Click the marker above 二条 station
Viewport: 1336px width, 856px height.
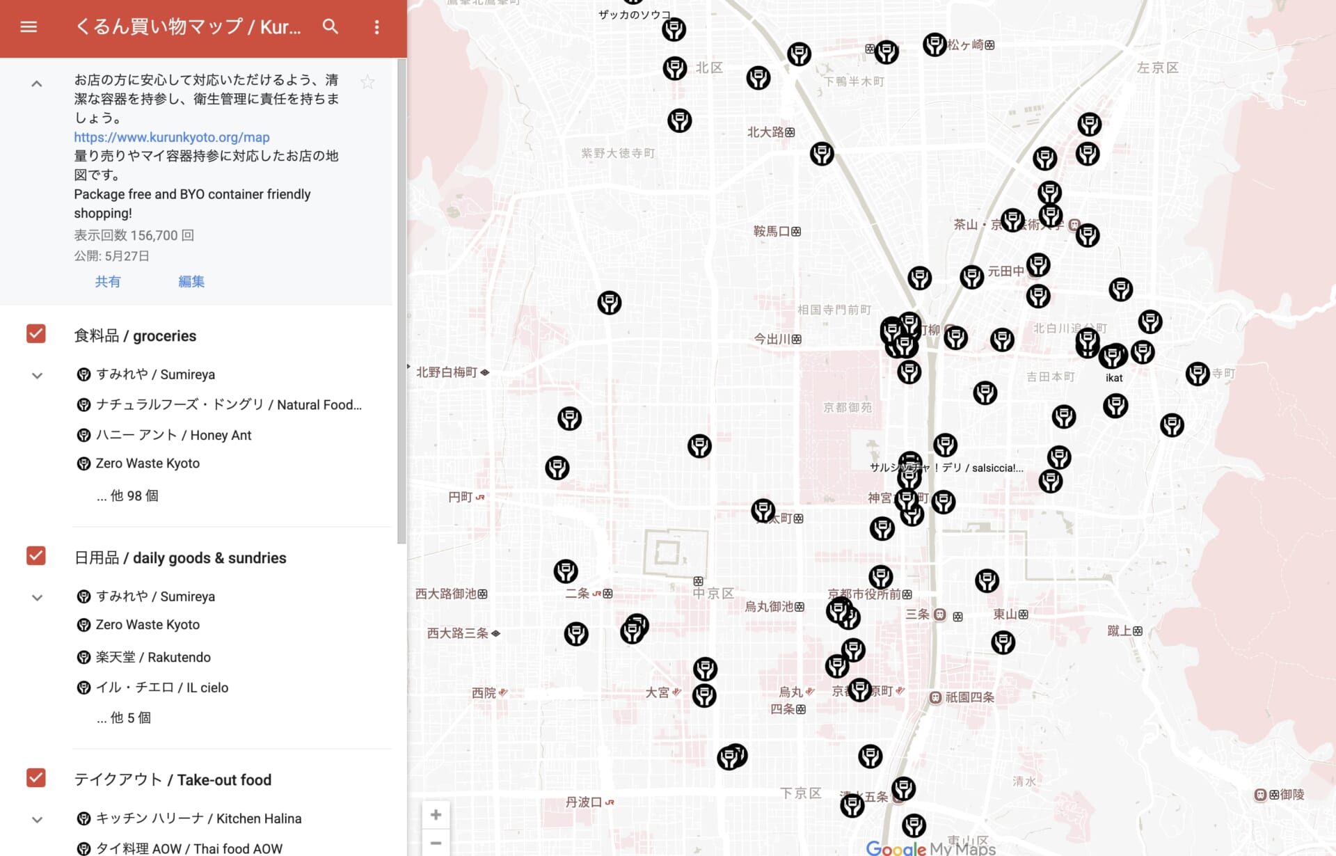pyautogui.click(x=565, y=571)
